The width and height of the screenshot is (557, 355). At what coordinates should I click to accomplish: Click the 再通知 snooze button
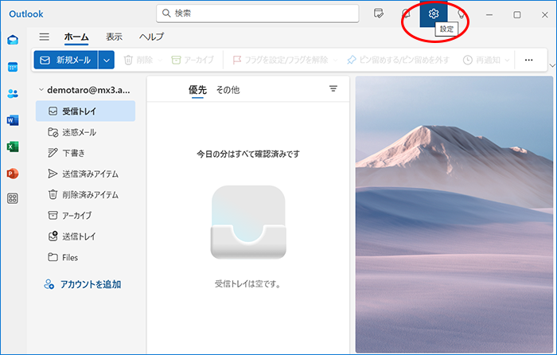481,60
